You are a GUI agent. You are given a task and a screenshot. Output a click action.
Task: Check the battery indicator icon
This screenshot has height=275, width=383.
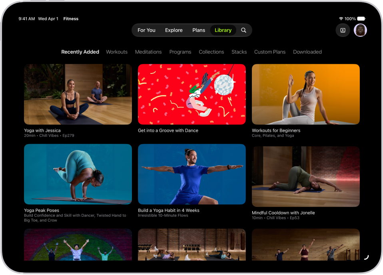(x=361, y=18)
